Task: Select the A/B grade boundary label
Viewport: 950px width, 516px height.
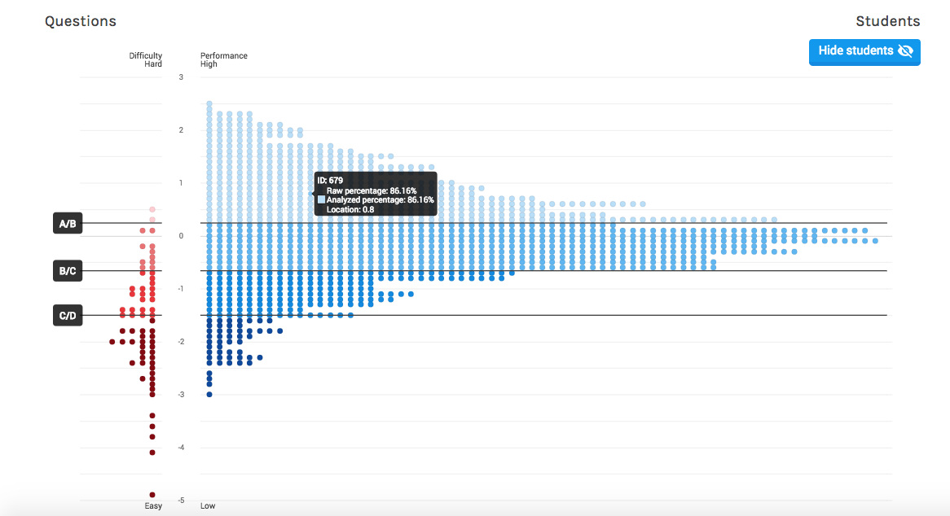Action: tap(68, 223)
